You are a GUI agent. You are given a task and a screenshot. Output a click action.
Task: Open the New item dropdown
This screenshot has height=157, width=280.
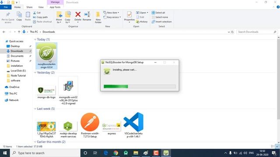pyautogui.click(x=111, y=13)
